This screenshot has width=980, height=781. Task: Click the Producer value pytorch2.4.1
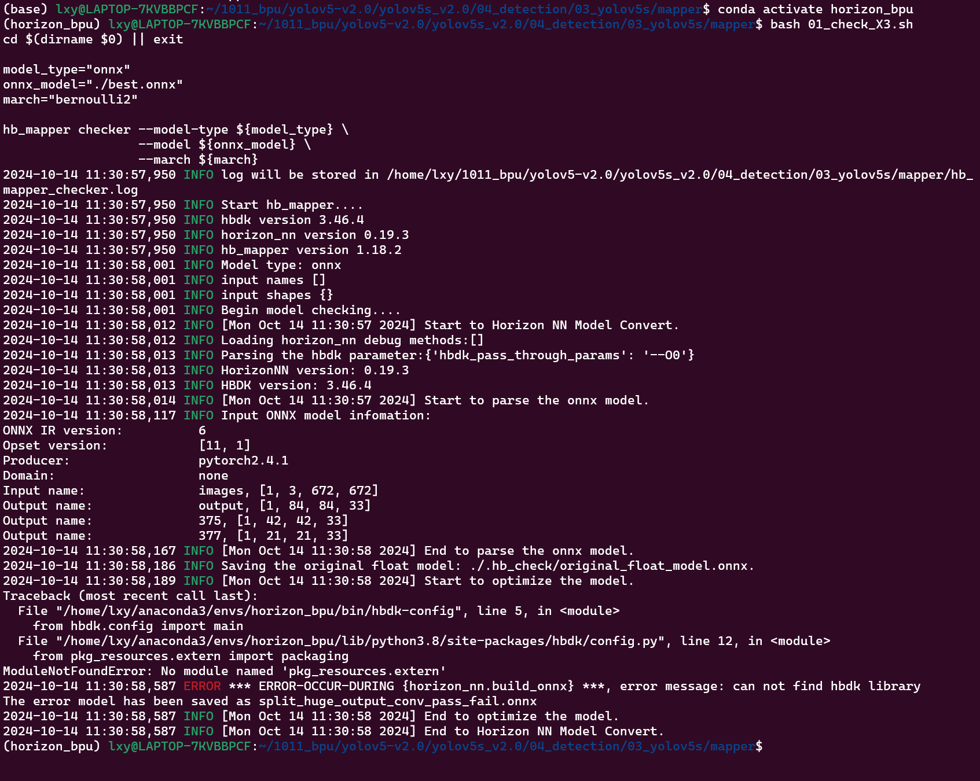pos(243,461)
